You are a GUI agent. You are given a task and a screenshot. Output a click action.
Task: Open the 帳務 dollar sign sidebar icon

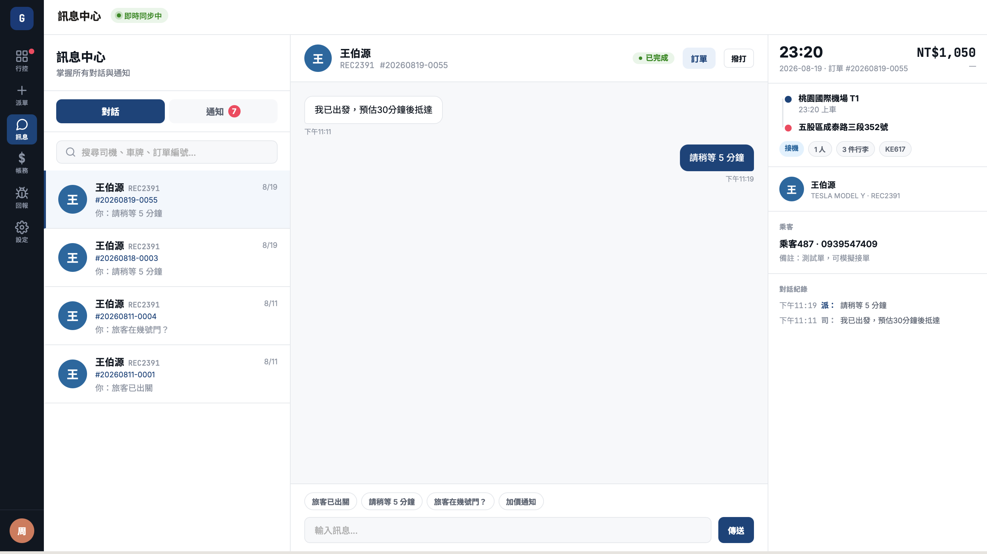pos(22,163)
